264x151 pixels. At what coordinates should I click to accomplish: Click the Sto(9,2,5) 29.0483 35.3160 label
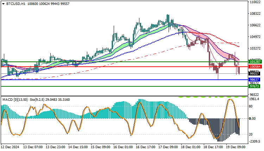[50, 100]
